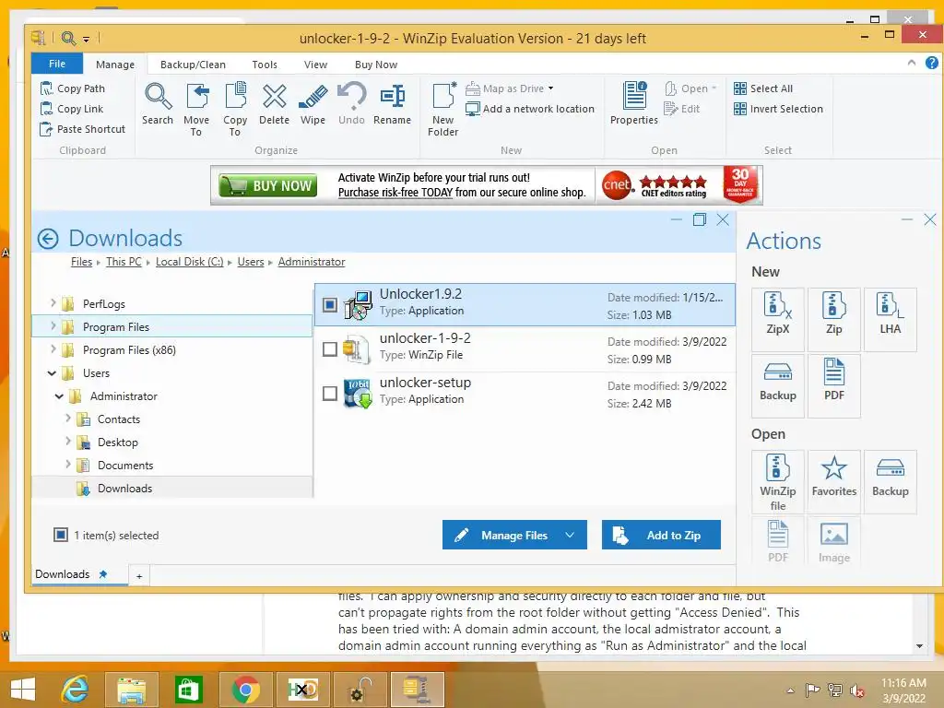
Task: Check the unlocker-setup checkbox
Action: tap(330, 394)
